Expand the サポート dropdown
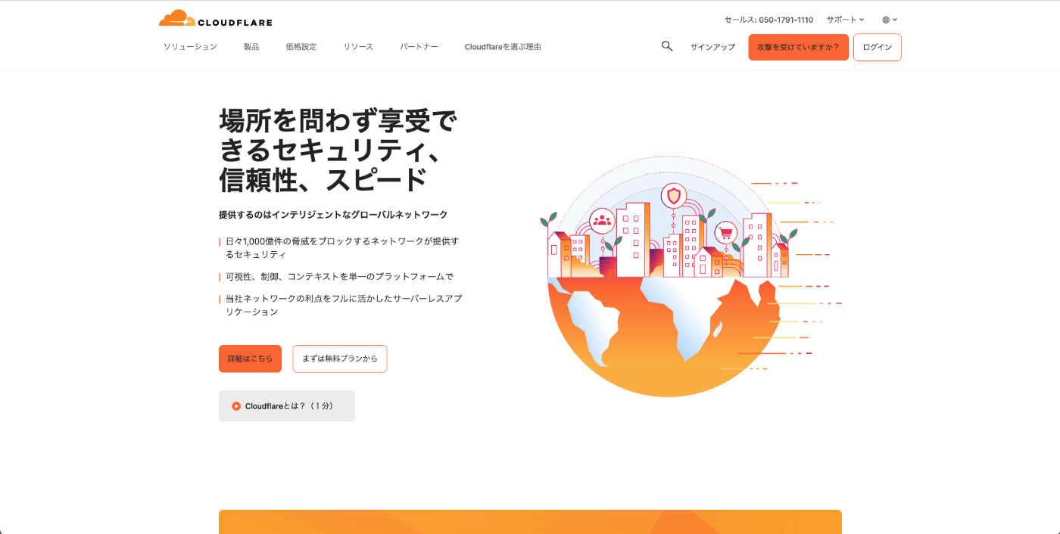The height and width of the screenshot is (534, 1060). (845, 20)
